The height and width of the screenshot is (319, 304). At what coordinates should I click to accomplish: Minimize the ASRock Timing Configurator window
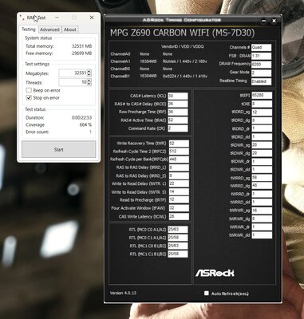pyautogui.click(x=263, y=21)
